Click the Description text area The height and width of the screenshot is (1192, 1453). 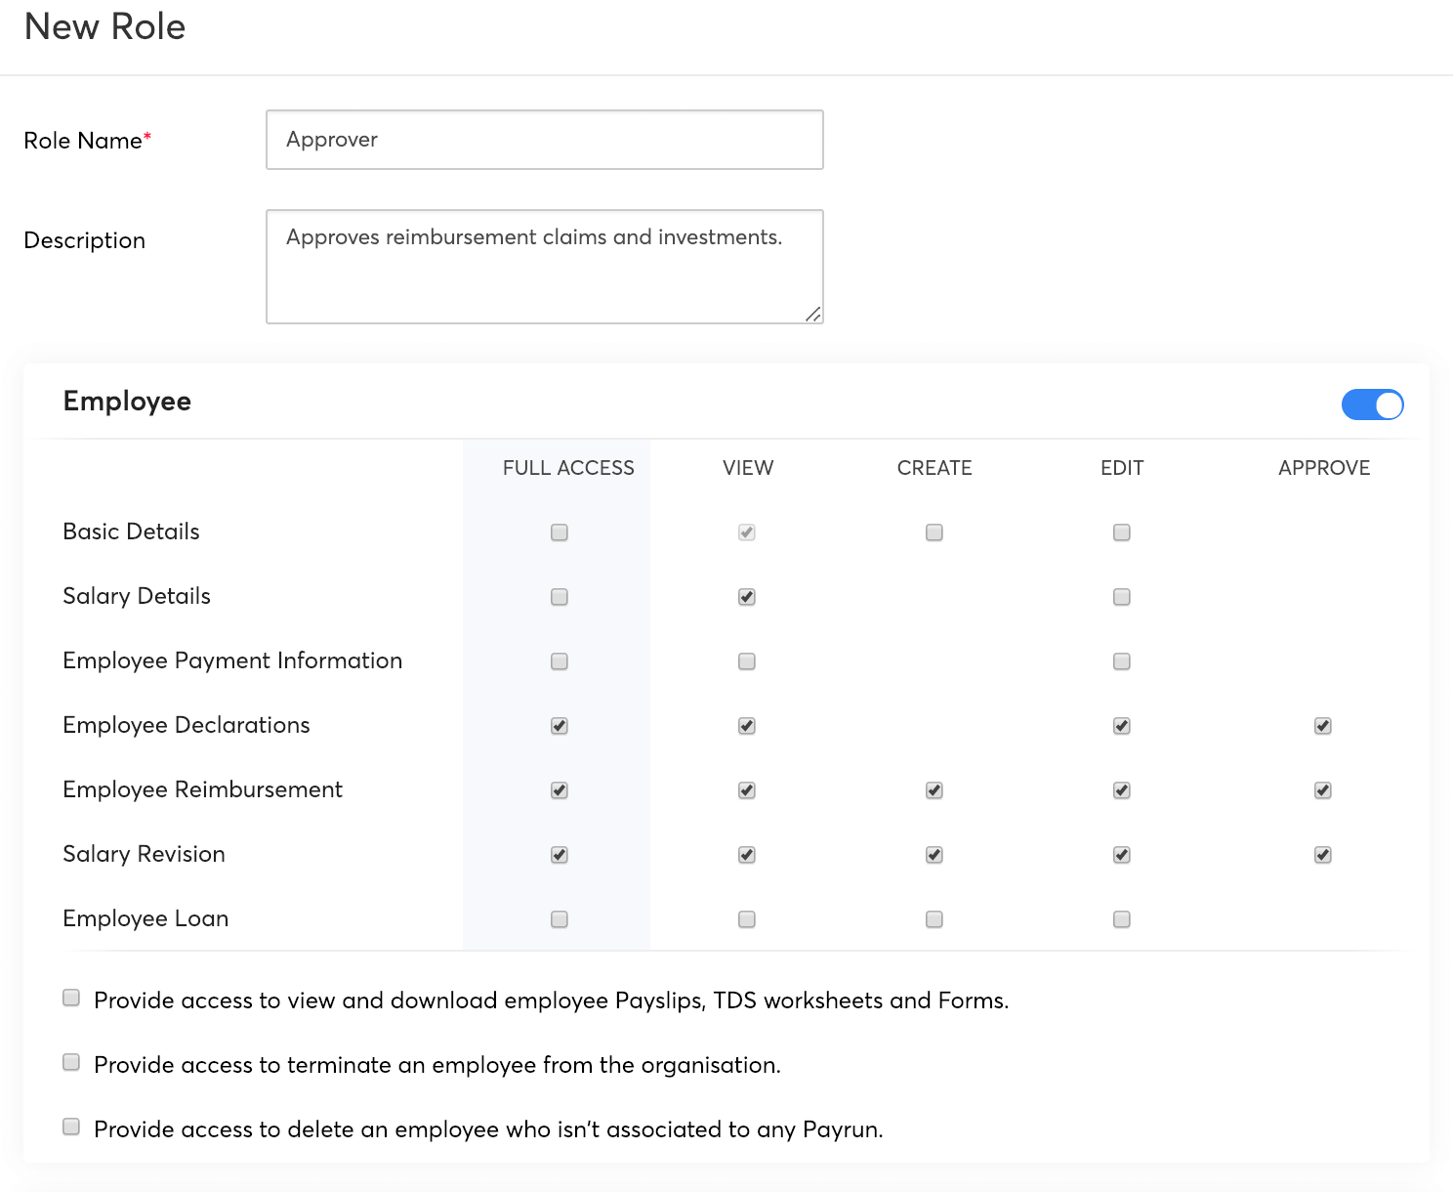click(x=544, y=266)
